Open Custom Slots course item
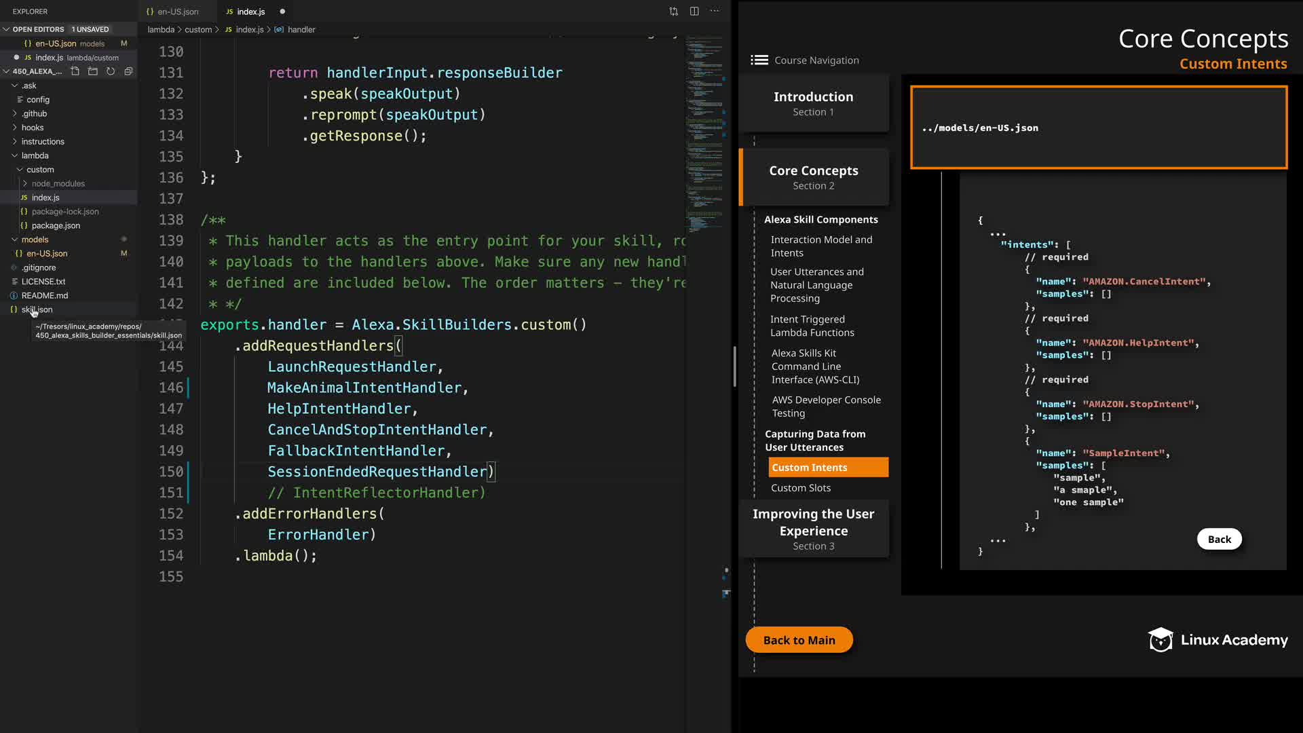The image size is (1303, 733). (x=800, y=488)
